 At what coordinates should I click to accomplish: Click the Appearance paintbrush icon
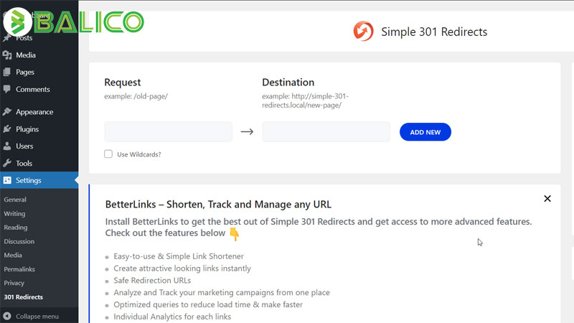pyautogui.click(x=7, y=112)
